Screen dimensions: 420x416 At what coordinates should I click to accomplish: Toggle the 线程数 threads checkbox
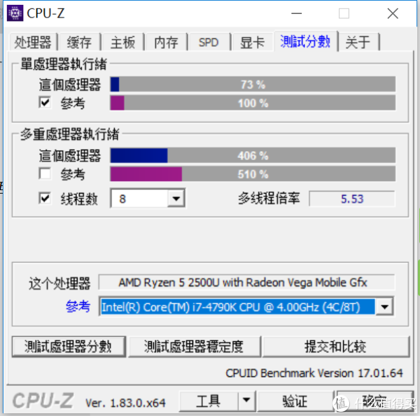pyautogui.click(x=45, y=199)
